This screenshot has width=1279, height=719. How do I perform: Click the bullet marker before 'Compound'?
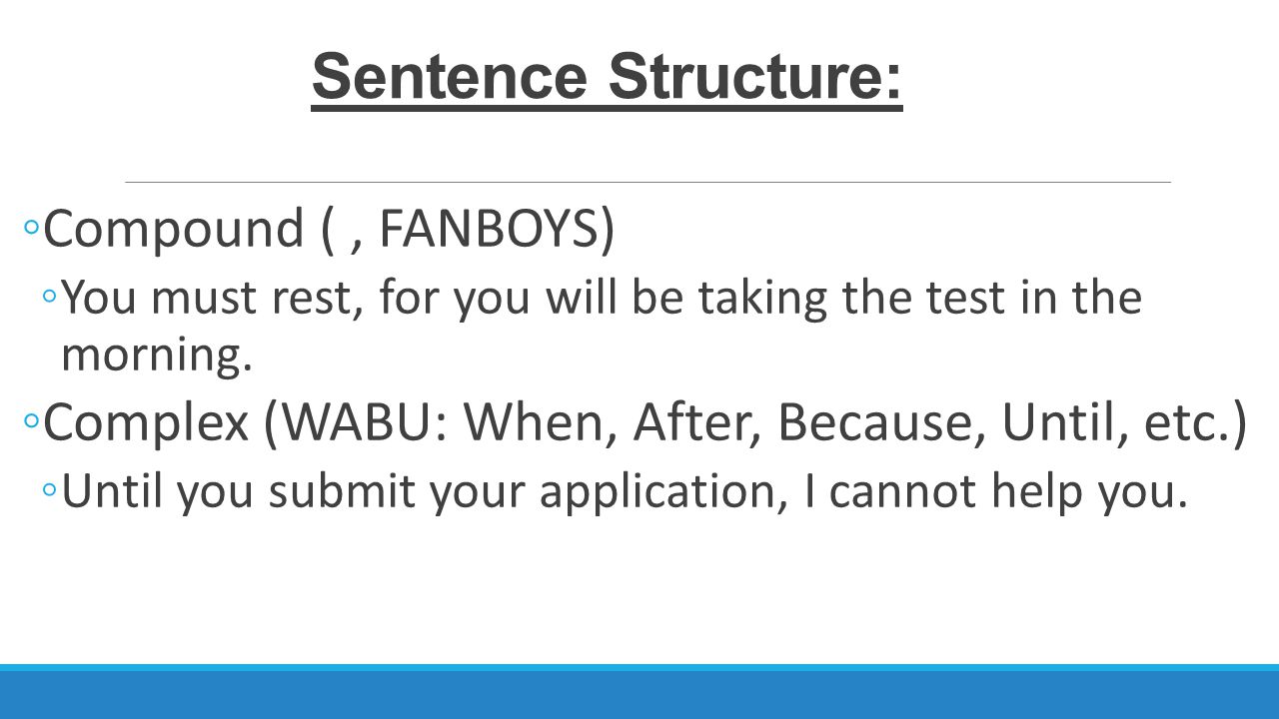point(31,230)
